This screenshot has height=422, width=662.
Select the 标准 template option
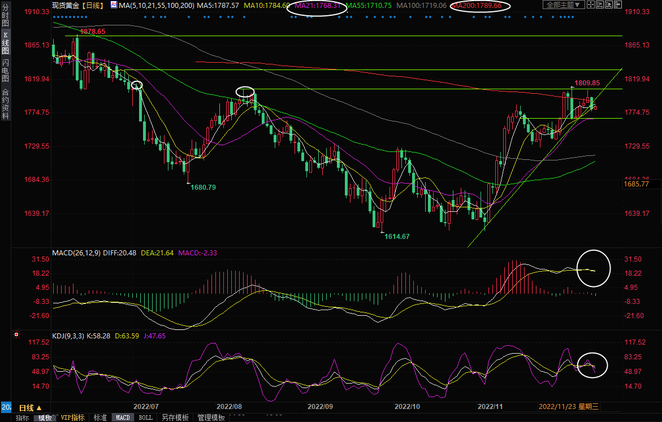[x=100, y=418]
